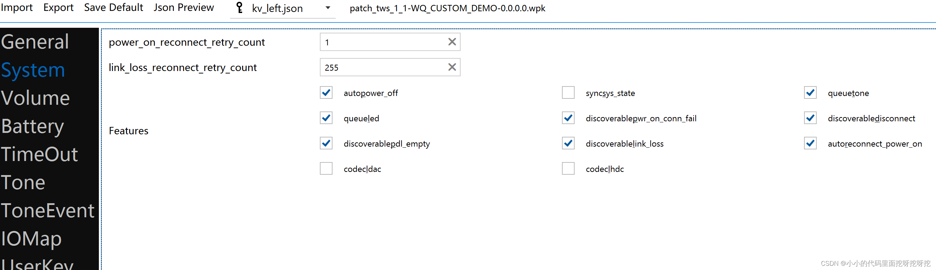Open the Volume section
The height and width of the screenshot is (270, 936).
[35, 98]
